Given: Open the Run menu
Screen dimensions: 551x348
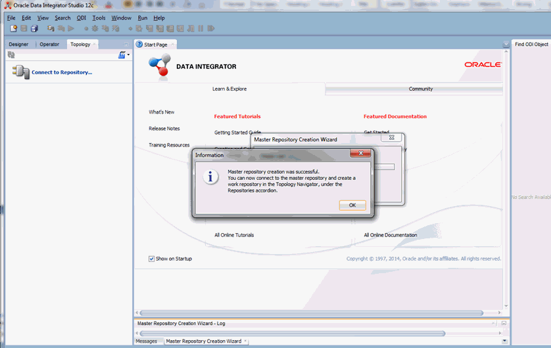Looking at the screenshot, I should coord(142,18).
